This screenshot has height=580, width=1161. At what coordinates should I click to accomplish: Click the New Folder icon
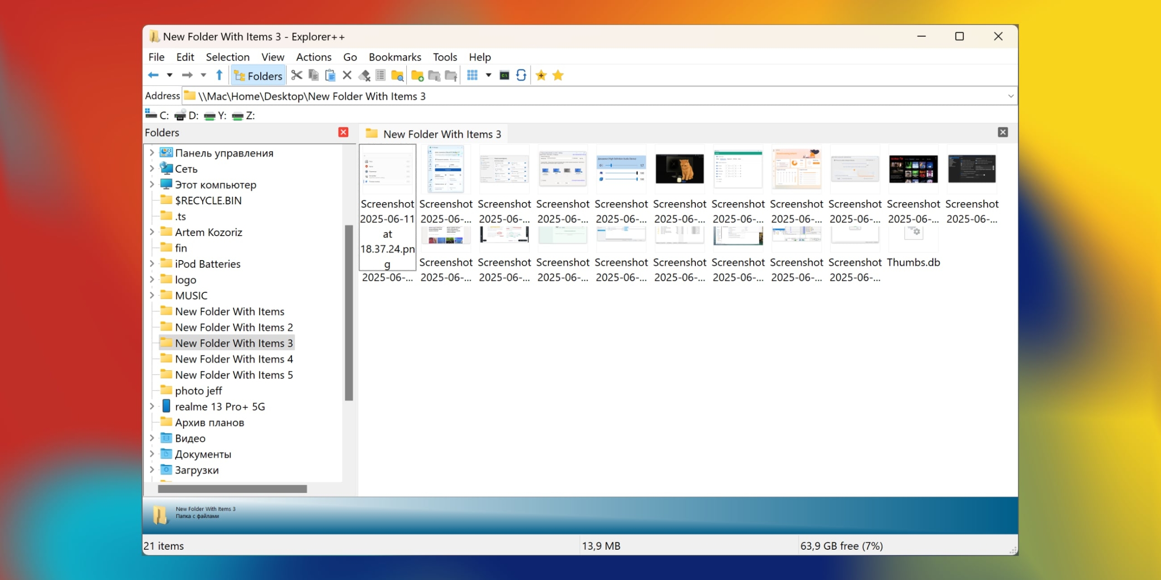point(417,76)
